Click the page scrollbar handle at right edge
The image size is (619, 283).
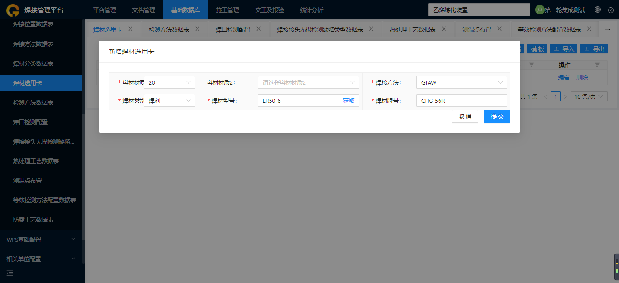coord(617,267)
